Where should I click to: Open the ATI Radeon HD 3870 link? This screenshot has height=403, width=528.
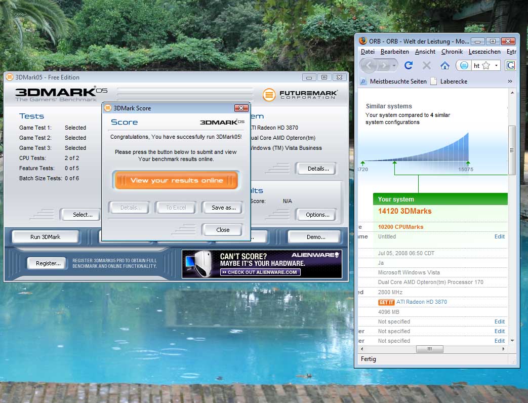tap(422, 302)
